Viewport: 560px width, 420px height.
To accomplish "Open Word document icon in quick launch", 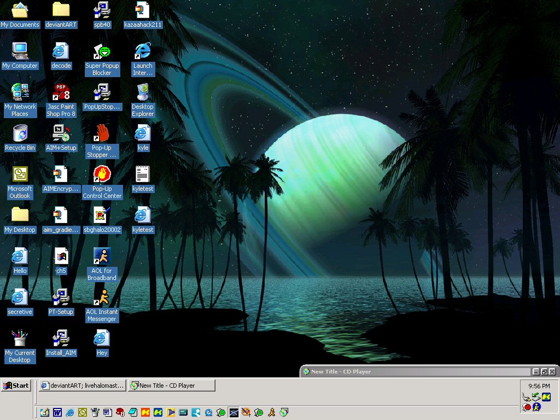I will pos(108,412).
